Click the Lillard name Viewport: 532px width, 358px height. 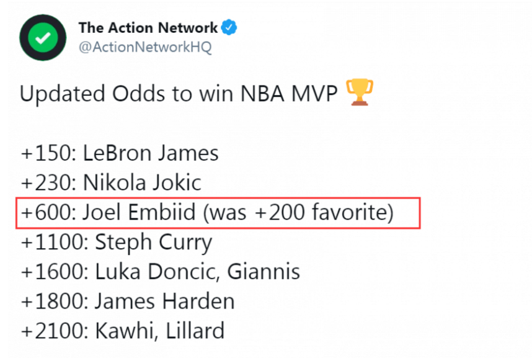[195, 330]
